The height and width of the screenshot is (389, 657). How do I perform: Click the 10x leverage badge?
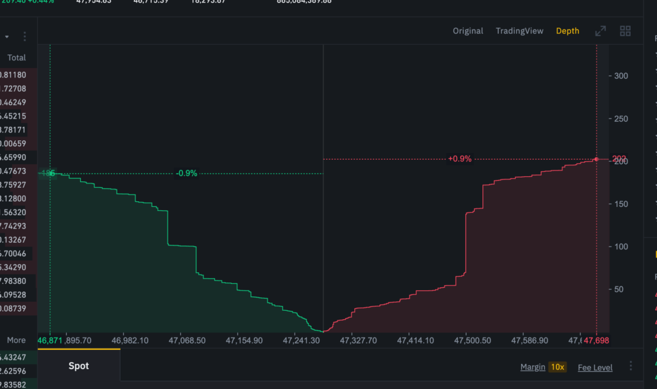pos(558,367)
